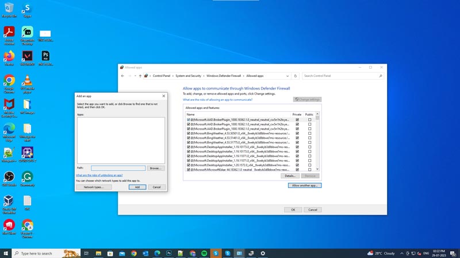The height and width of the screenshot is (258, 460).
Task: Open the risks of unblocking an app link
Action: pyautogui.click(x=99, y=175)
